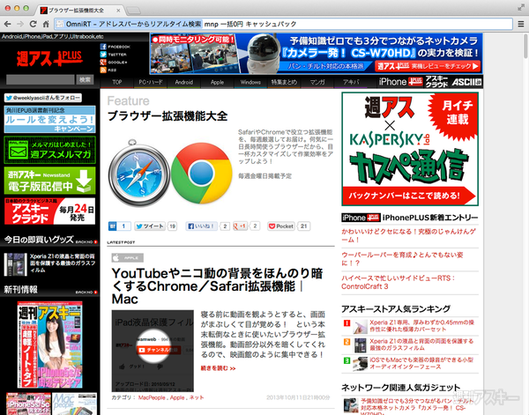Open the TOP navigation item
The image size is (529, 415).
[x=117, y=82]
